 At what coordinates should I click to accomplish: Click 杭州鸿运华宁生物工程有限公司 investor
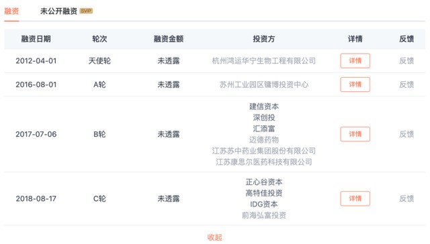(x=264, y=61)
